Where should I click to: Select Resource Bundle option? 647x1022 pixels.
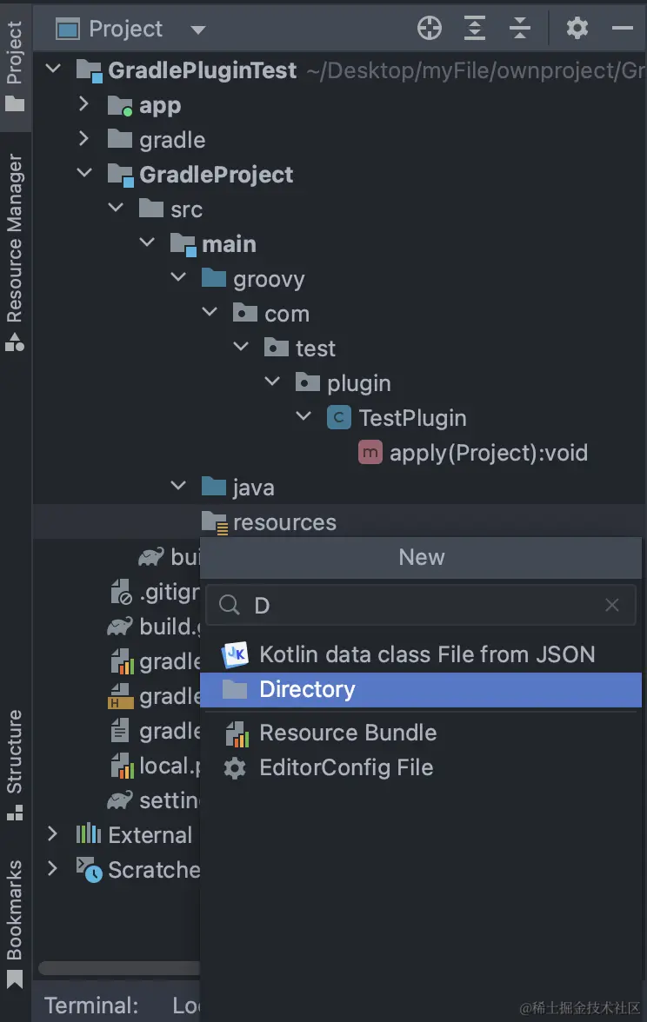(x=347, y=733)
